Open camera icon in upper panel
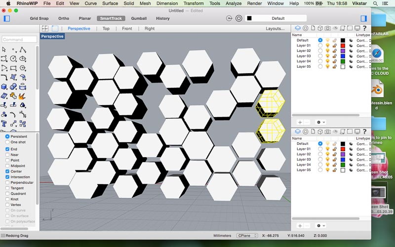 327,28
